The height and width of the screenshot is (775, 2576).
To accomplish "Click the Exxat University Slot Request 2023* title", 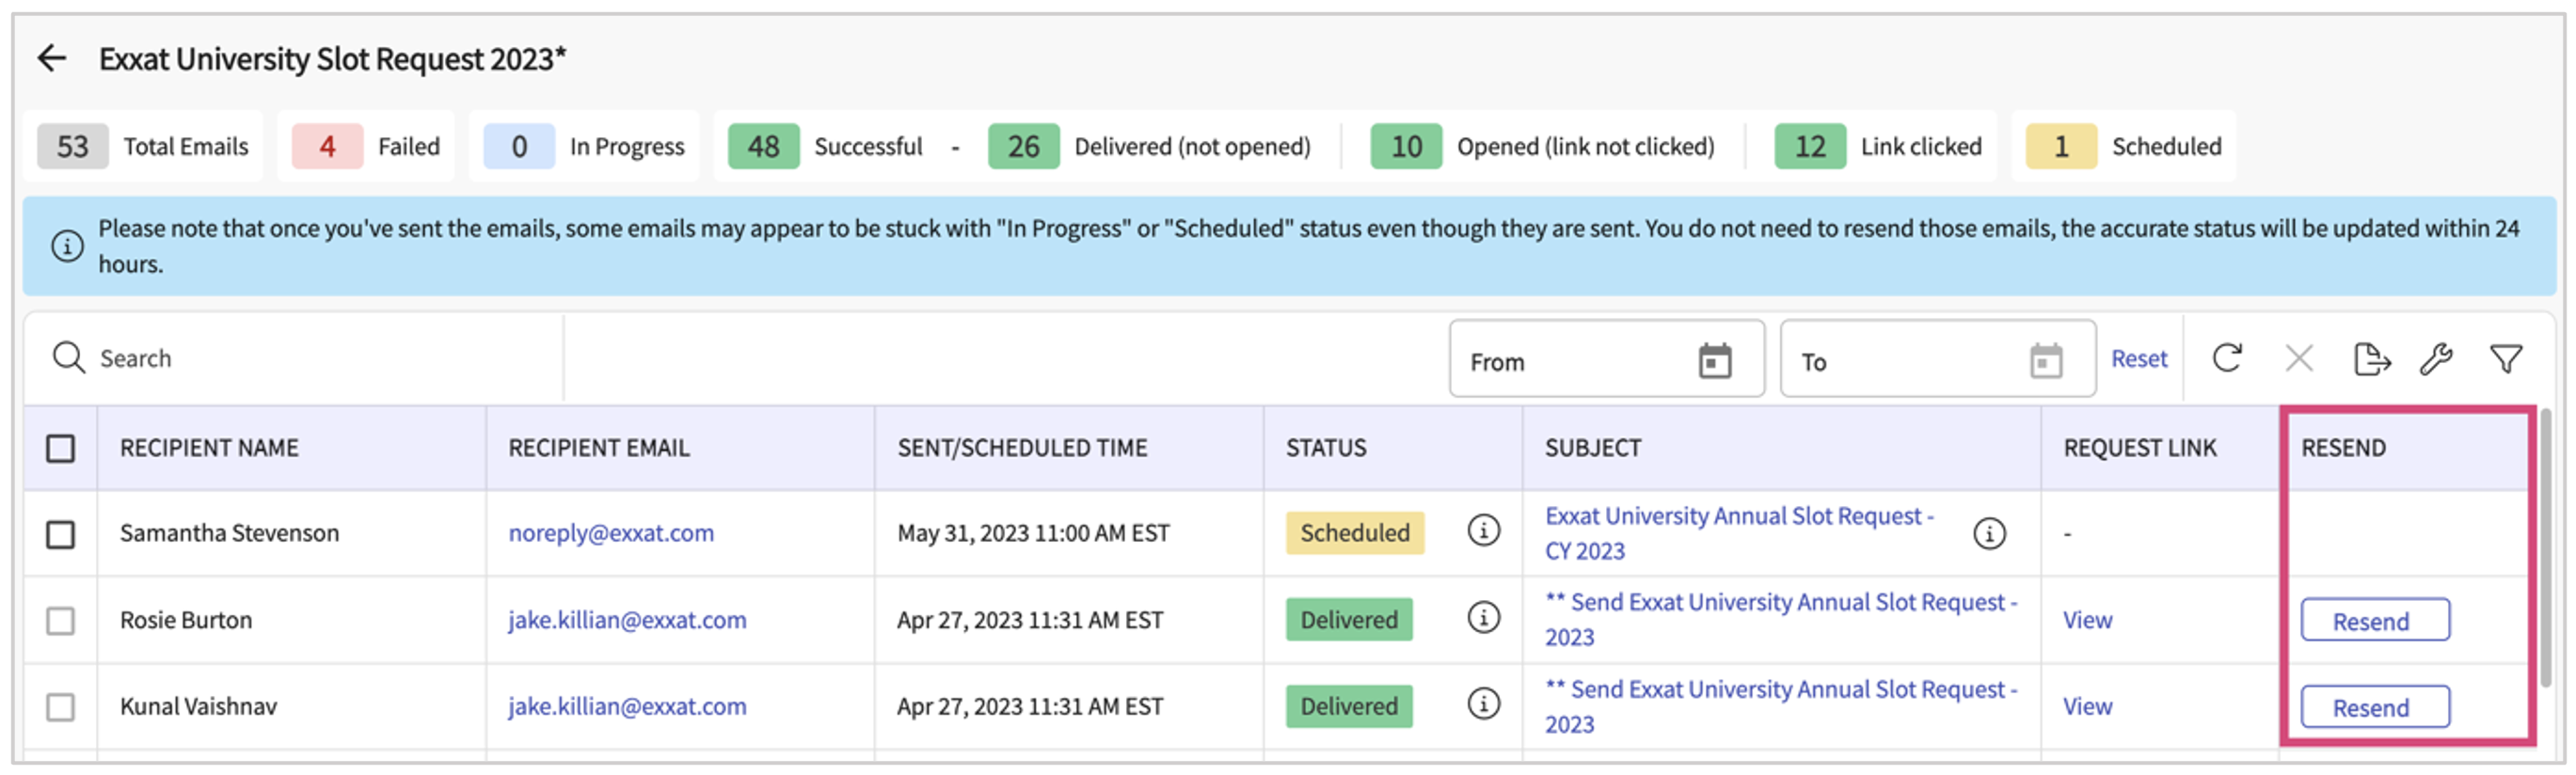I will (332, 59).
